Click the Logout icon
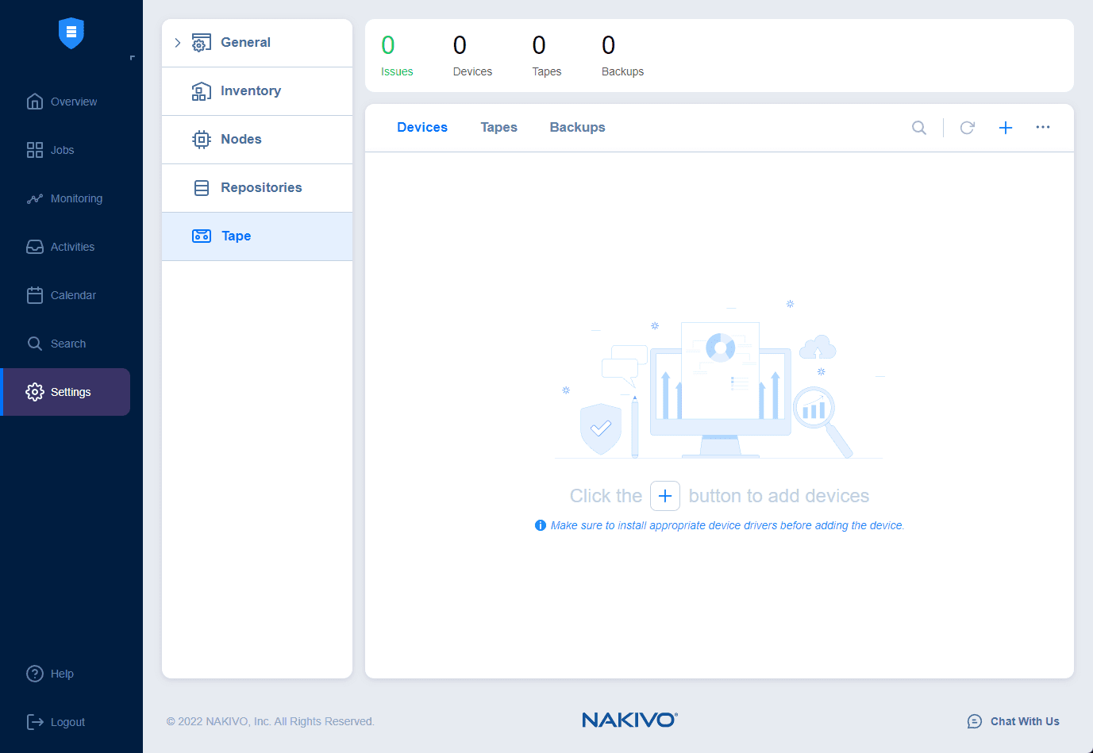The image size is (1093, 753). (x=35, y=721)
